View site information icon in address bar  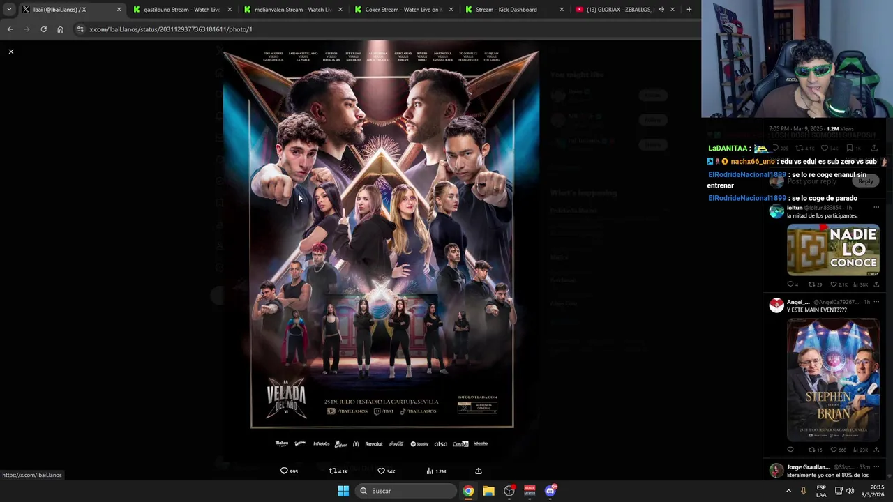pyautogui.click(x=80, y=29)
